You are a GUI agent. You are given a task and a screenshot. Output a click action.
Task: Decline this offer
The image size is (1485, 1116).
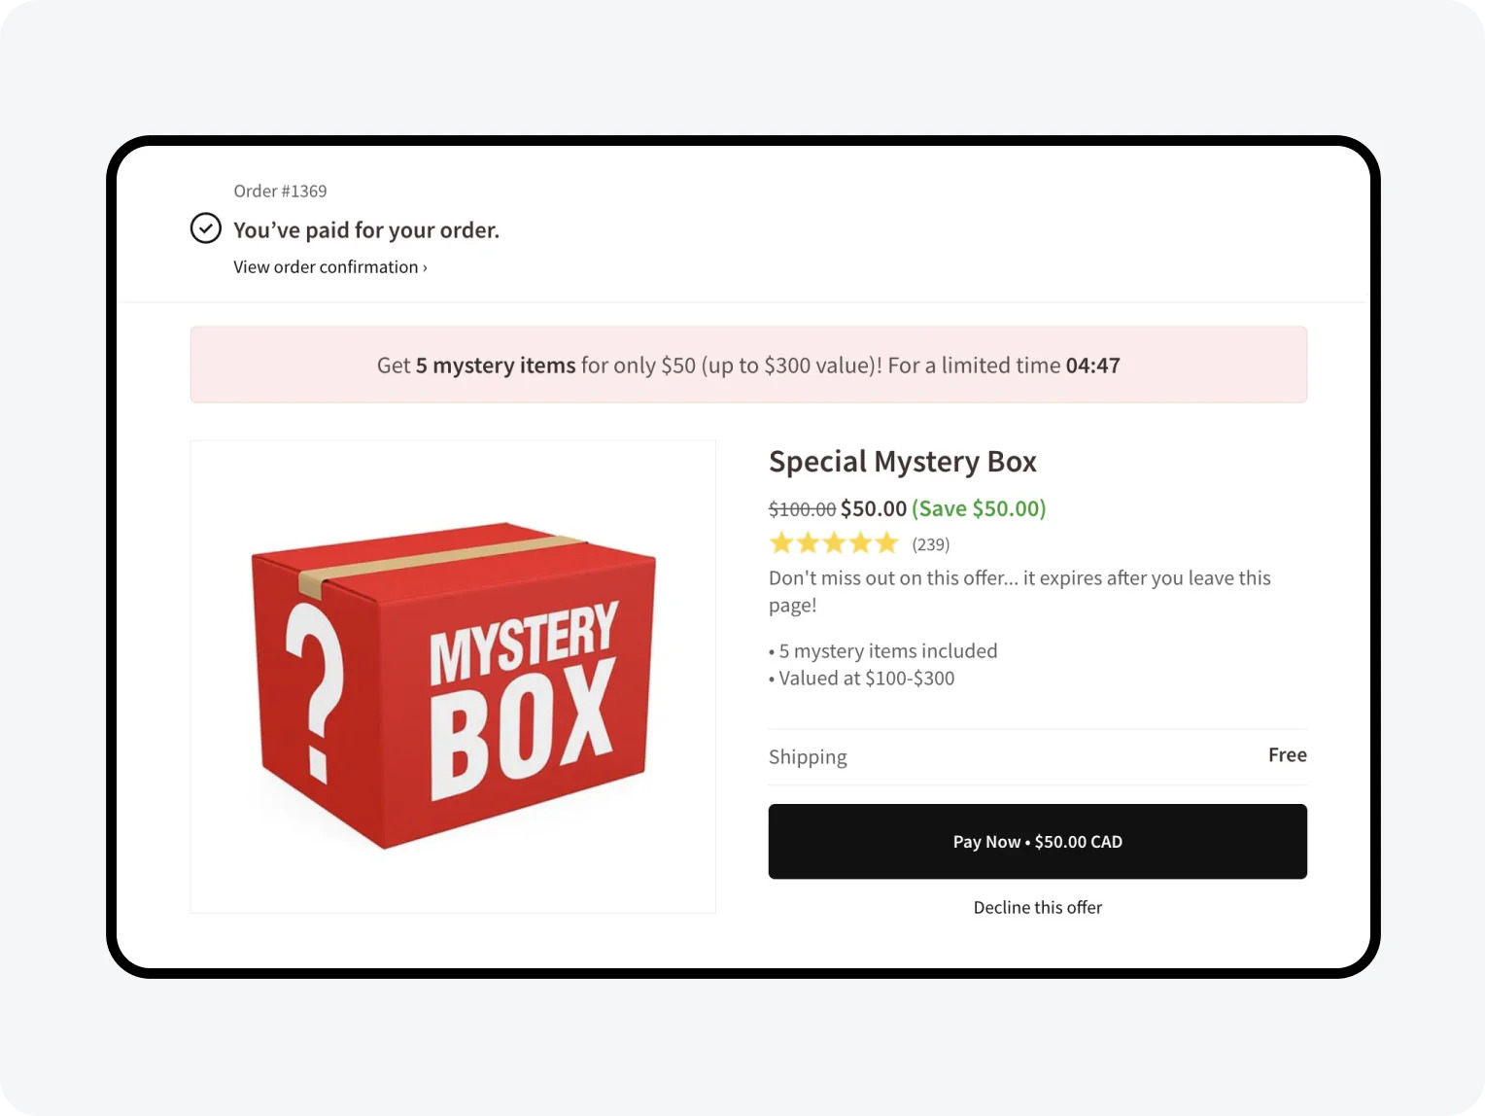(1037, 907)
